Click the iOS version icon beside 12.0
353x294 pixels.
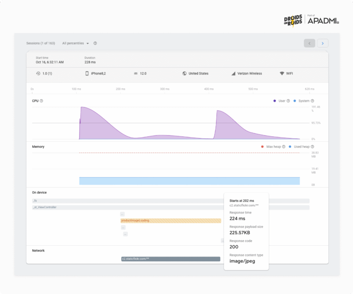click(x=136, y=74)
